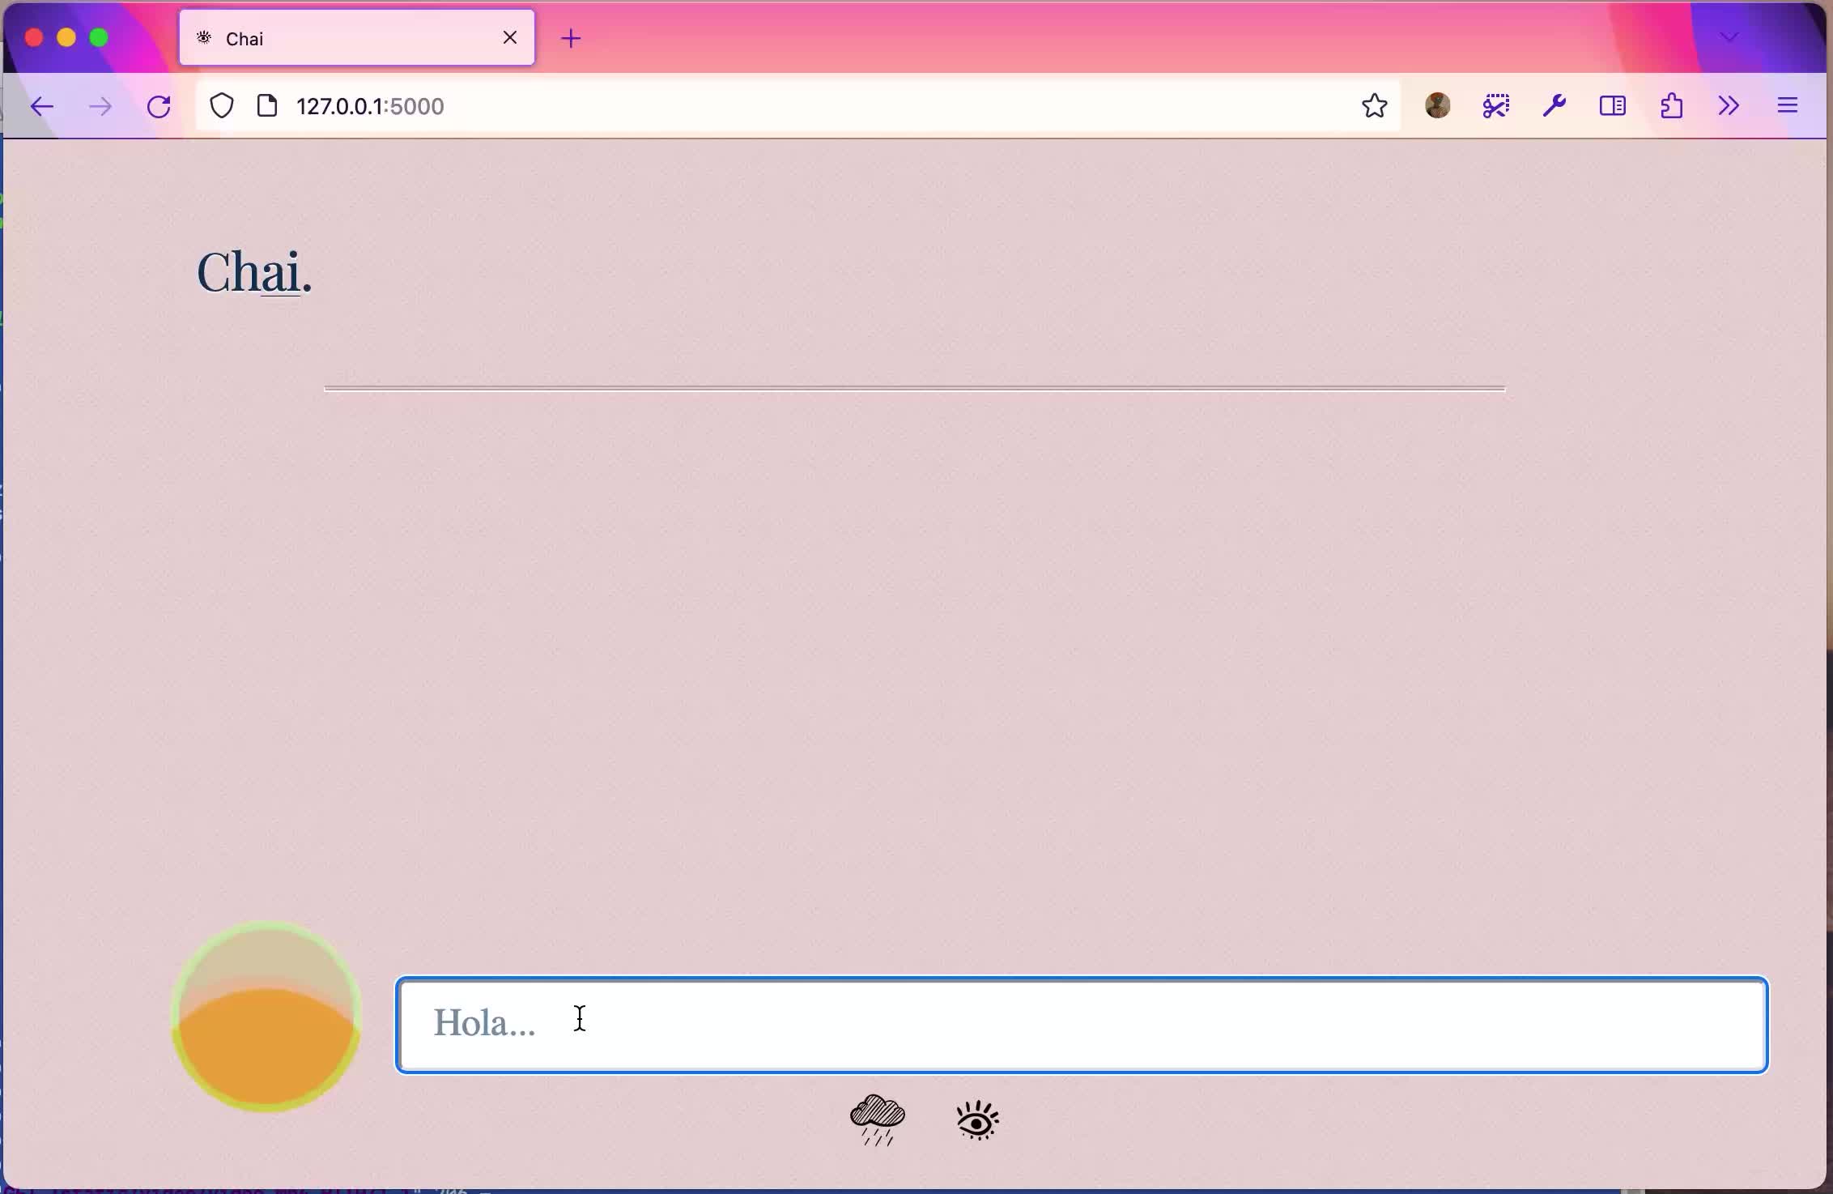1833x1194 pixels.
Task: Open the list all tabs dropdown chevron
Action: click(x=1729, y=37)
